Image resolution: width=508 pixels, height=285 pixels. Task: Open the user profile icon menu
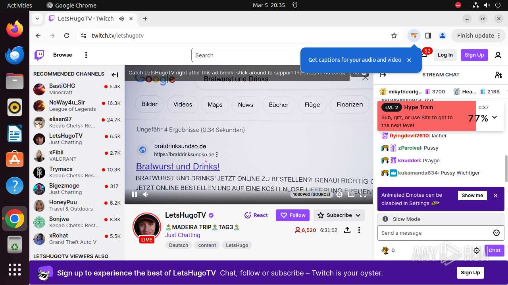[x=498, y=55]
